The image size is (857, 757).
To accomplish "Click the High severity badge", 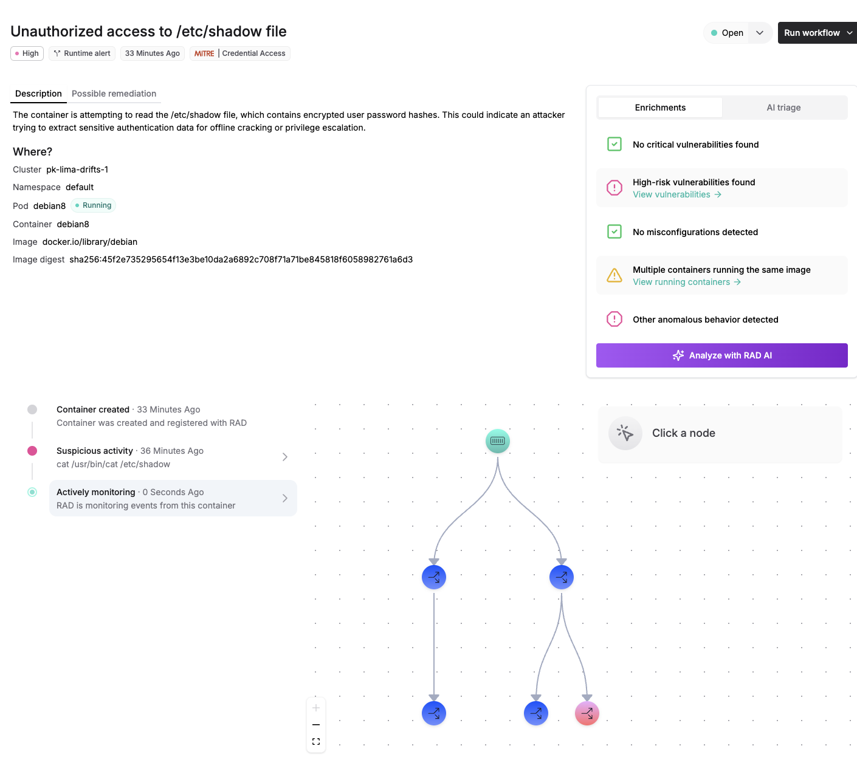I will tap(27, 53).
